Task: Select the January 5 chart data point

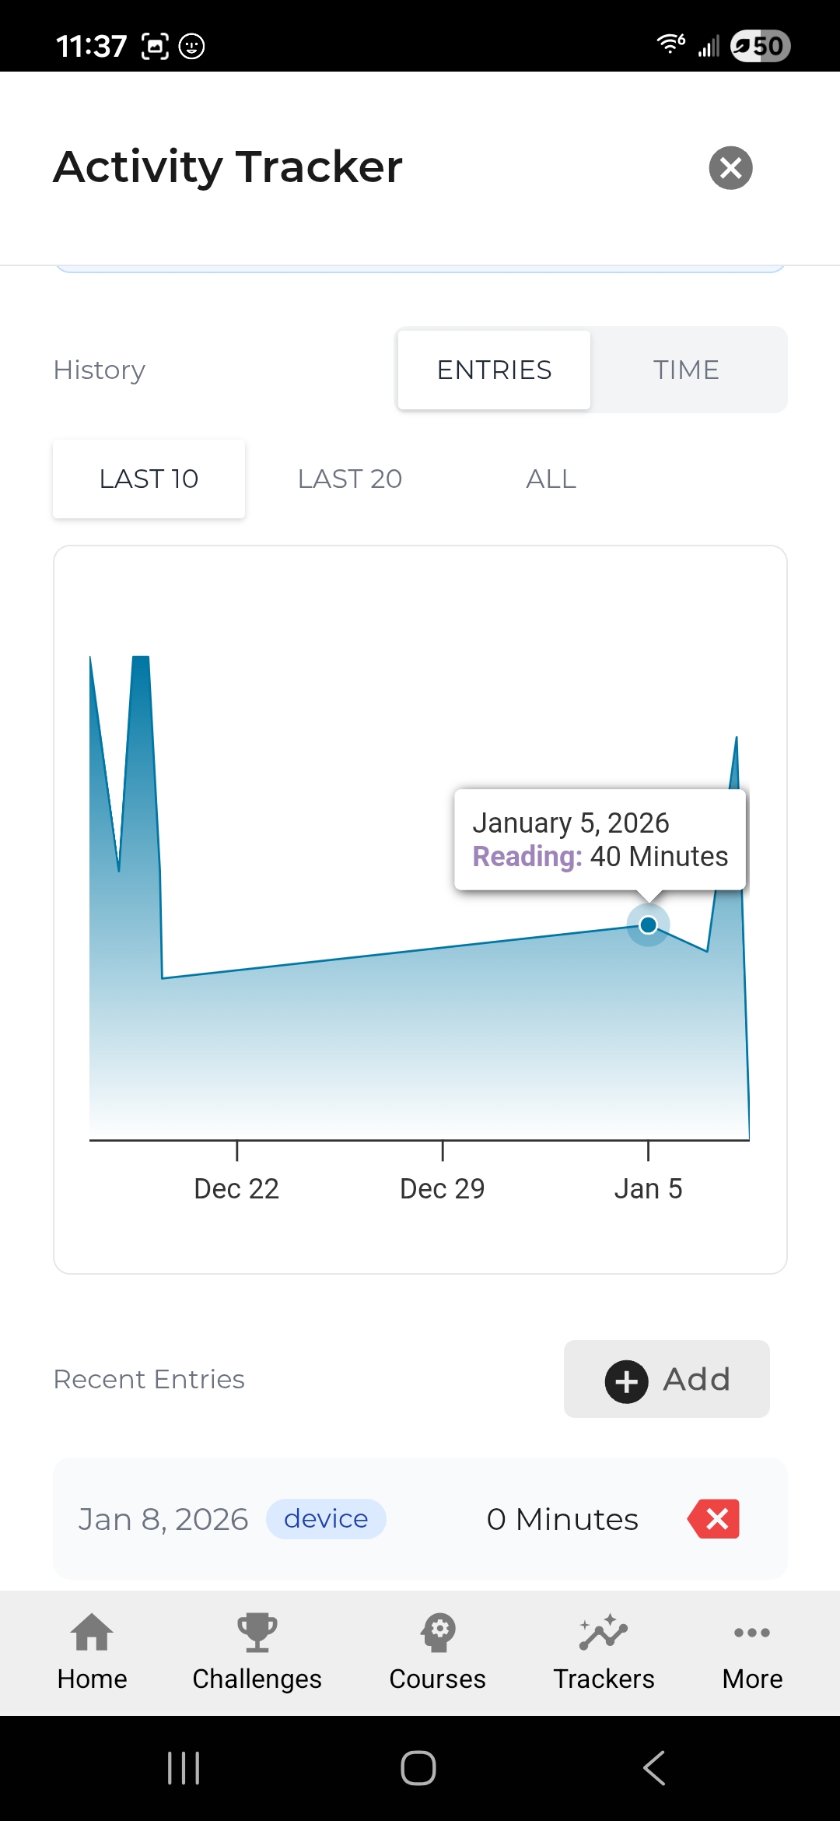Action: 648,925
